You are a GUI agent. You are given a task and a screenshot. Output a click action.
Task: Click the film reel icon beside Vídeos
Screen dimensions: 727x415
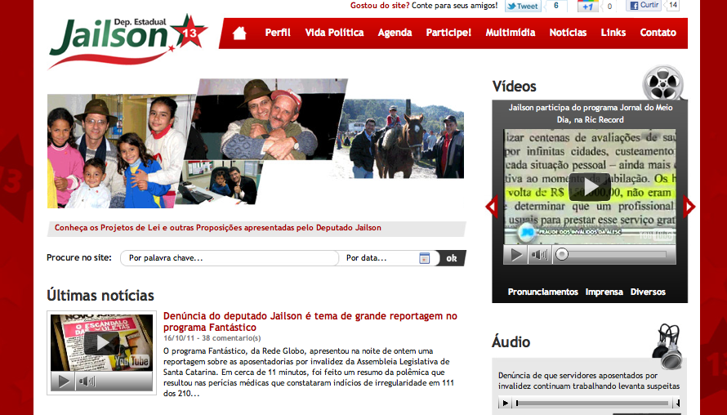point(662,83)
